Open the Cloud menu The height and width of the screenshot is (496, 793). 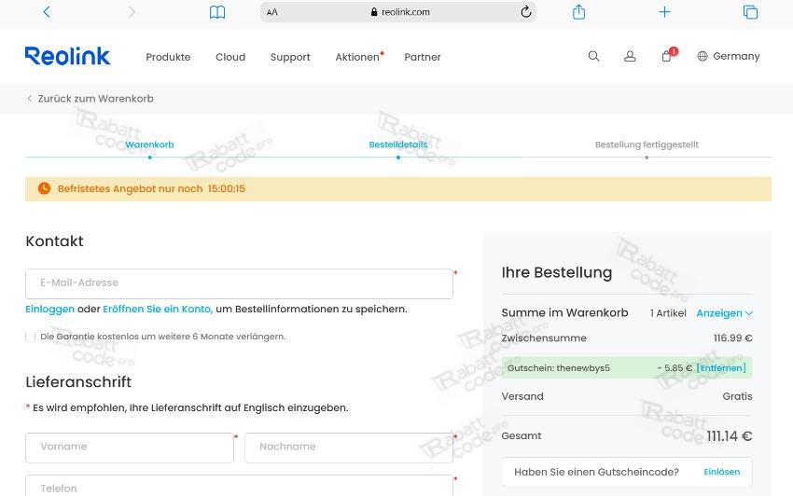pyautogui.click(x=230, y=57)
